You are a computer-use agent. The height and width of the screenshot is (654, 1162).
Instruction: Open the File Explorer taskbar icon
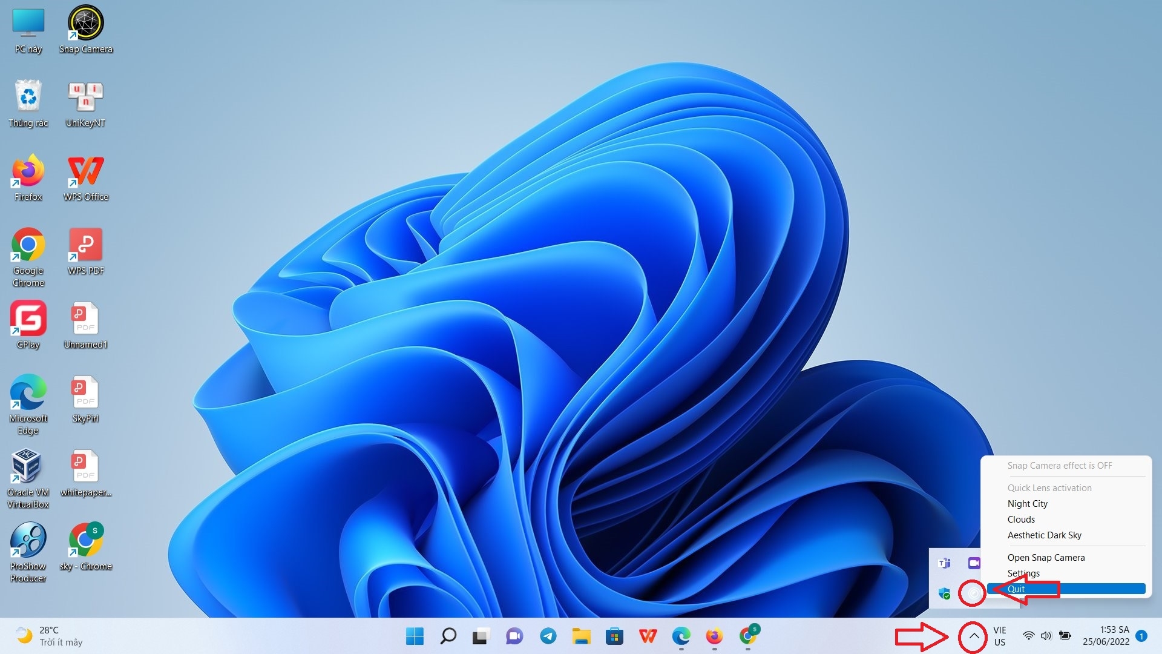(581, 636)
